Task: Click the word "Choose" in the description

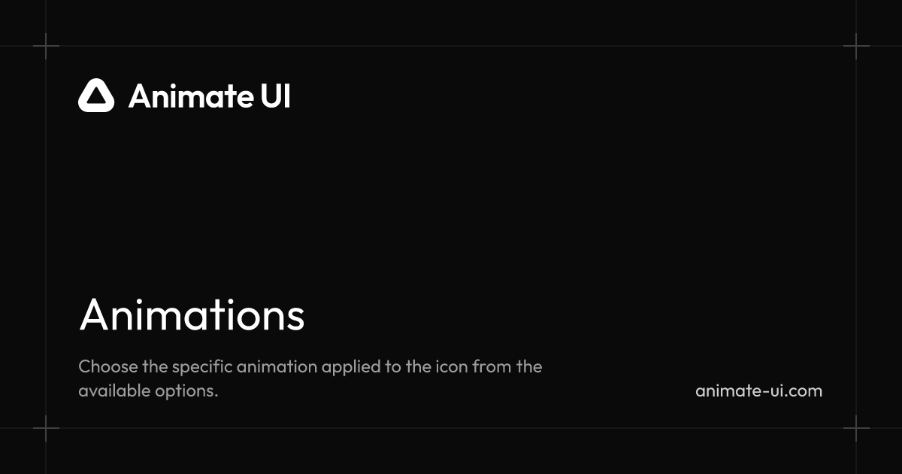Action: coord(106,367)
